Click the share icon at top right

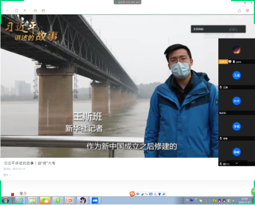click(239, 11)
